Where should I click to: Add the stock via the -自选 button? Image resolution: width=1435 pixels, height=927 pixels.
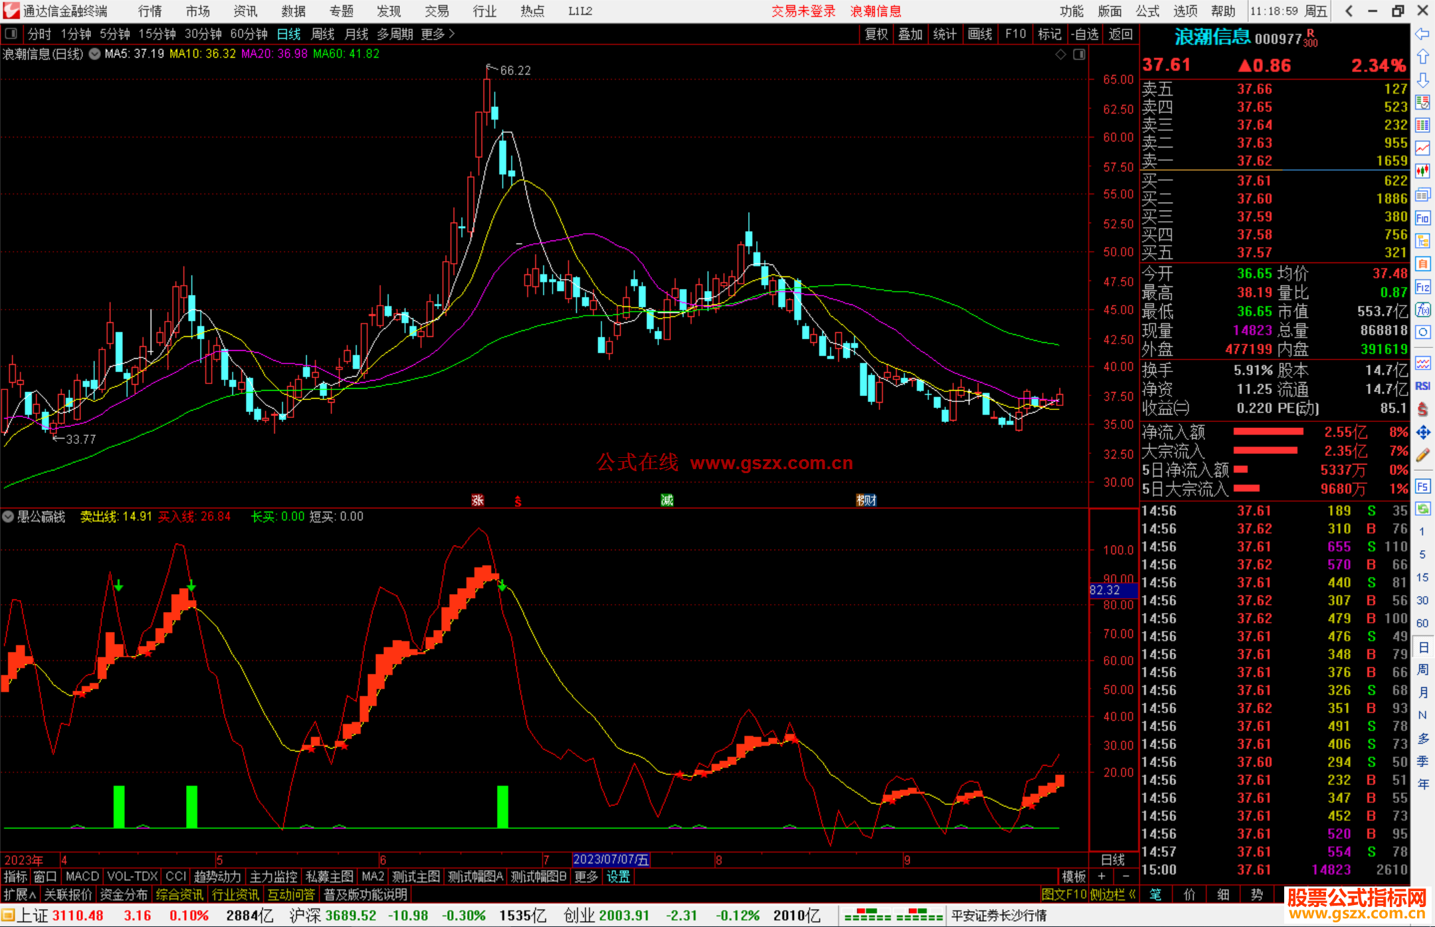(x=1085, y=34)
